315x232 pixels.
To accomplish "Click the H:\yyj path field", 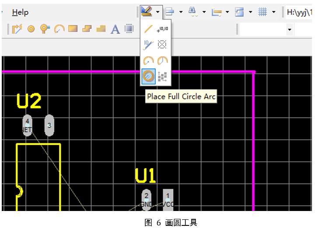I will point(299,12).
